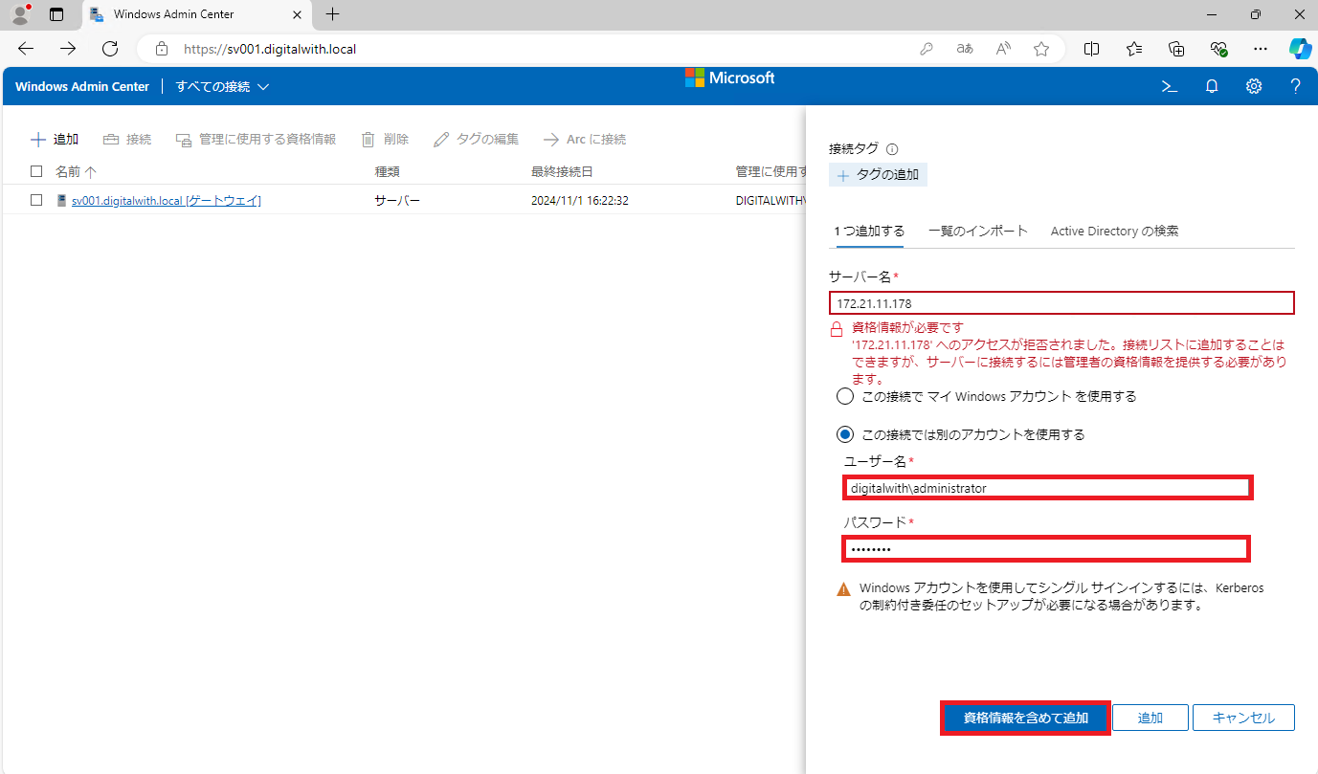Sort by the Type column header
Viewport: 1318px width, 774px height.
388,171
